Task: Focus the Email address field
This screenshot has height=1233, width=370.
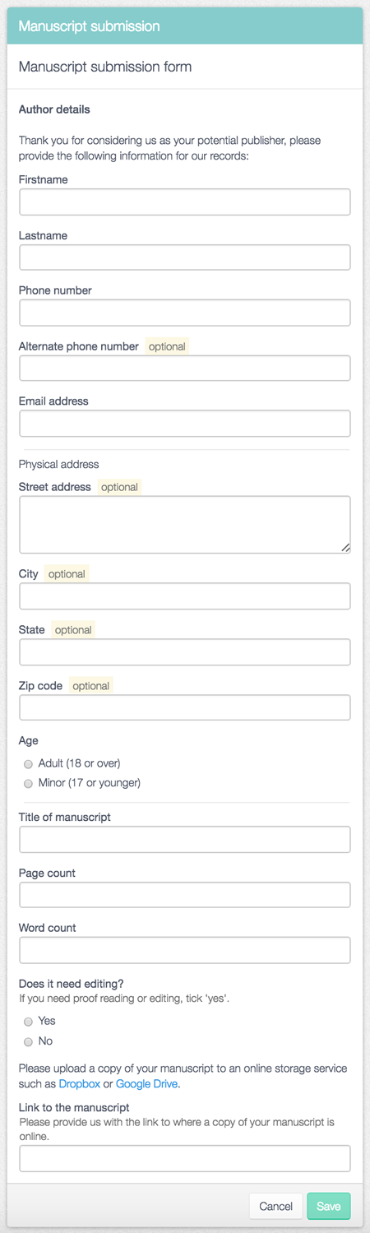Action: [x=185, y=424]
